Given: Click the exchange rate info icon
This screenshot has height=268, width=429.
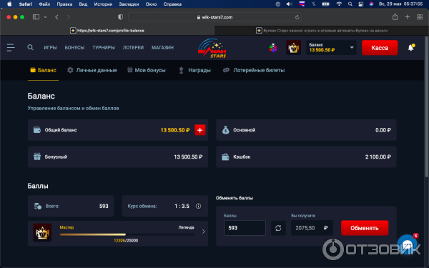Looking at the screenshot, I should 198,206.
